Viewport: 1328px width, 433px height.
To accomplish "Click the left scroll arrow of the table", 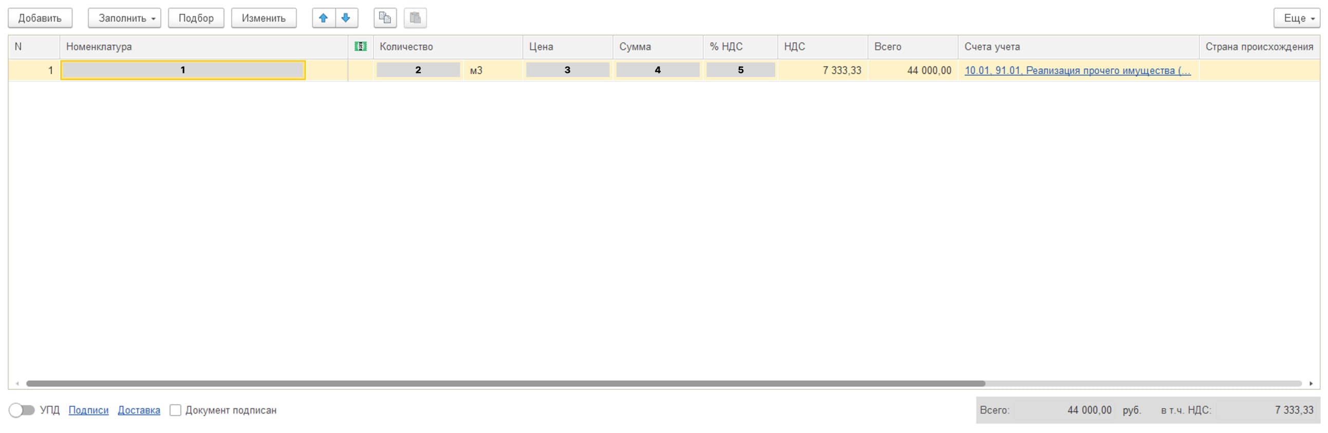I will 17,384.
